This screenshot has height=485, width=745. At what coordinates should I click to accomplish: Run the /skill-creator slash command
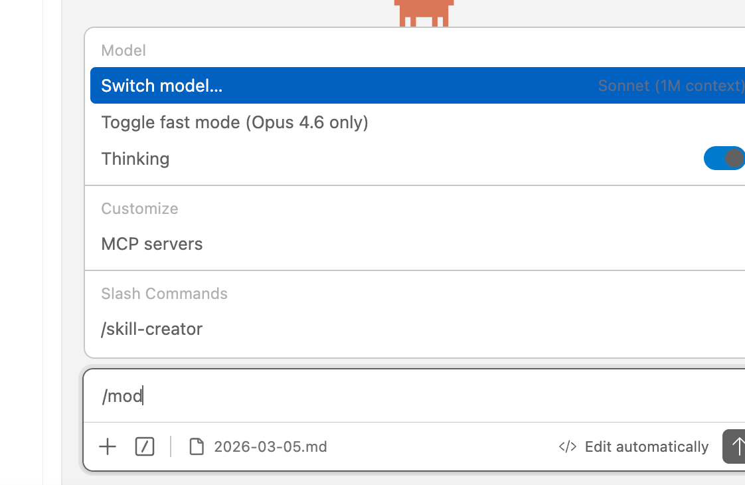click(x=152, y=329)
